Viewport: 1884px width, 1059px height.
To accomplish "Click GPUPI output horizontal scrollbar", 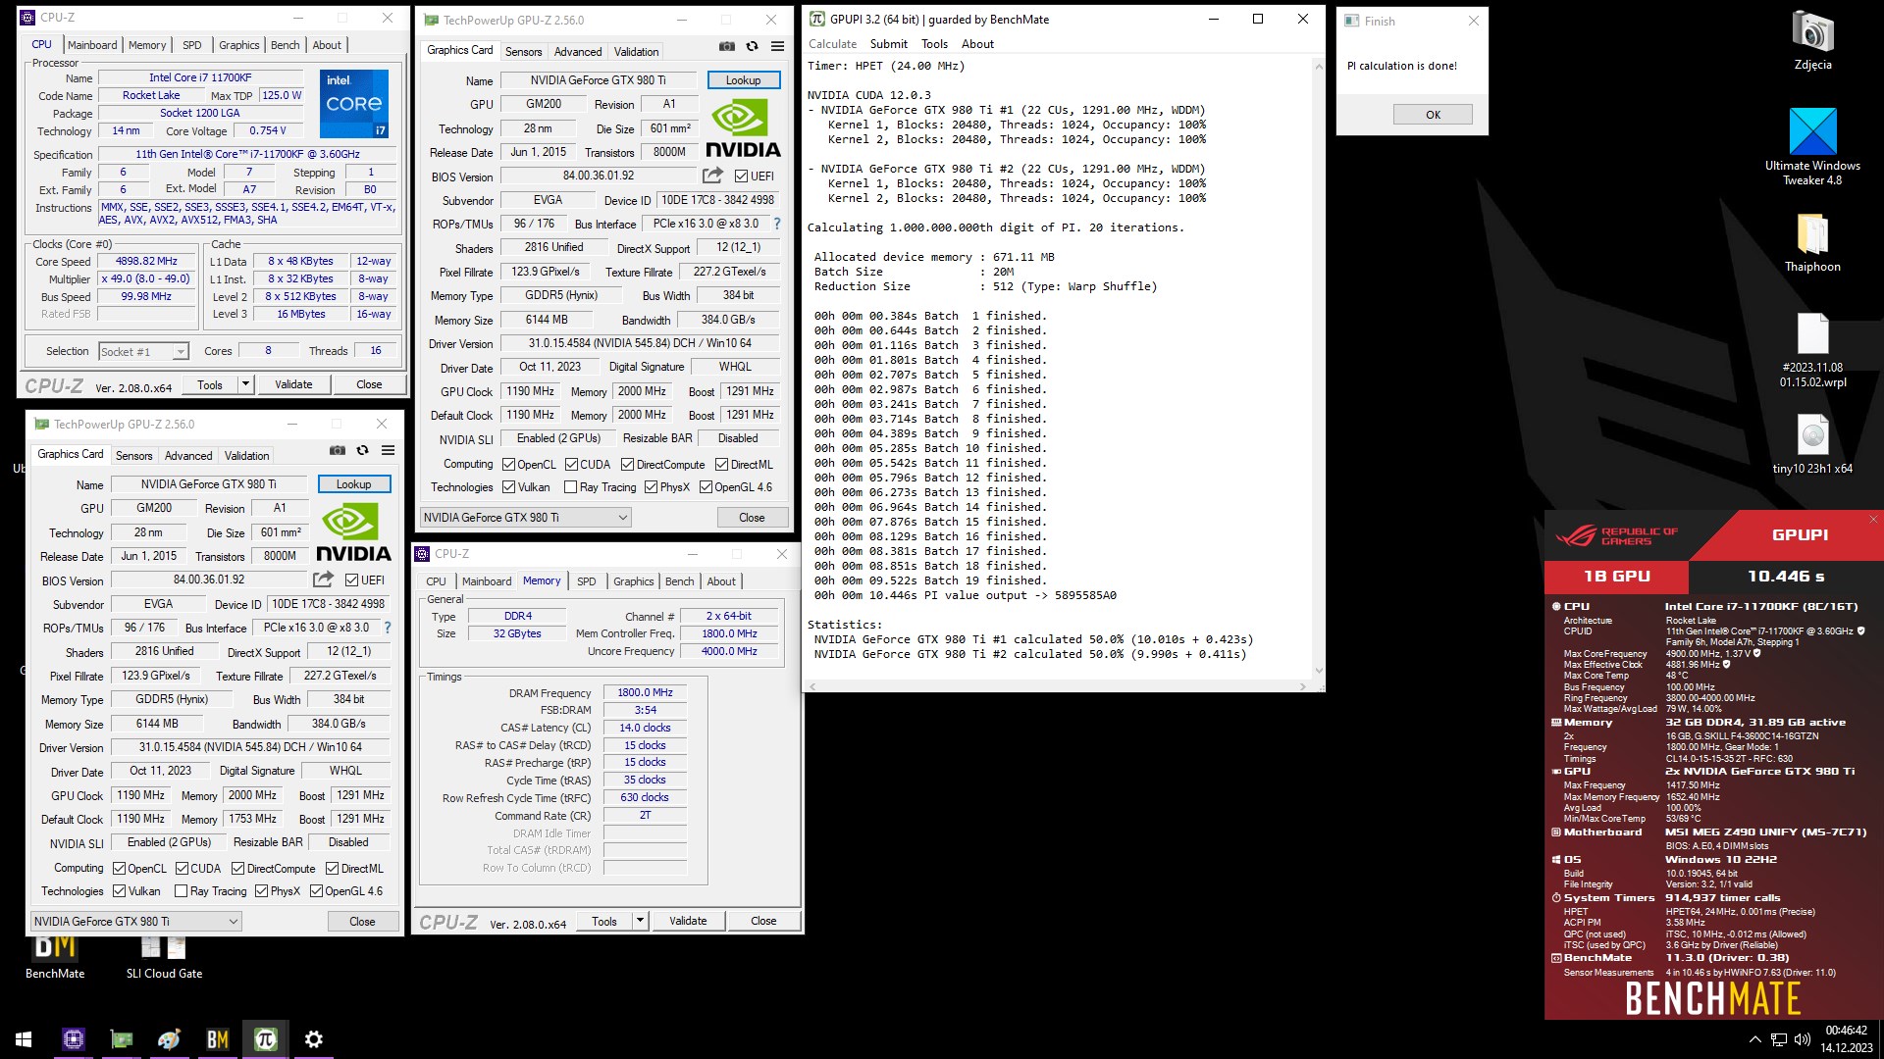I will 1058,686.
